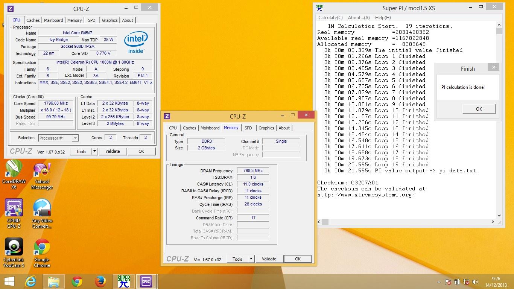Click Tools button in Memory window
The image size is (514, 289).
coord(237,259)
